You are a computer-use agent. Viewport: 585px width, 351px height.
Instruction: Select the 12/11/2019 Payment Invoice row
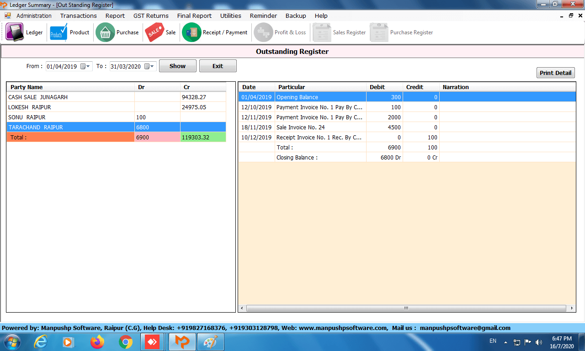pyautogui.click(x=407, y=117)
